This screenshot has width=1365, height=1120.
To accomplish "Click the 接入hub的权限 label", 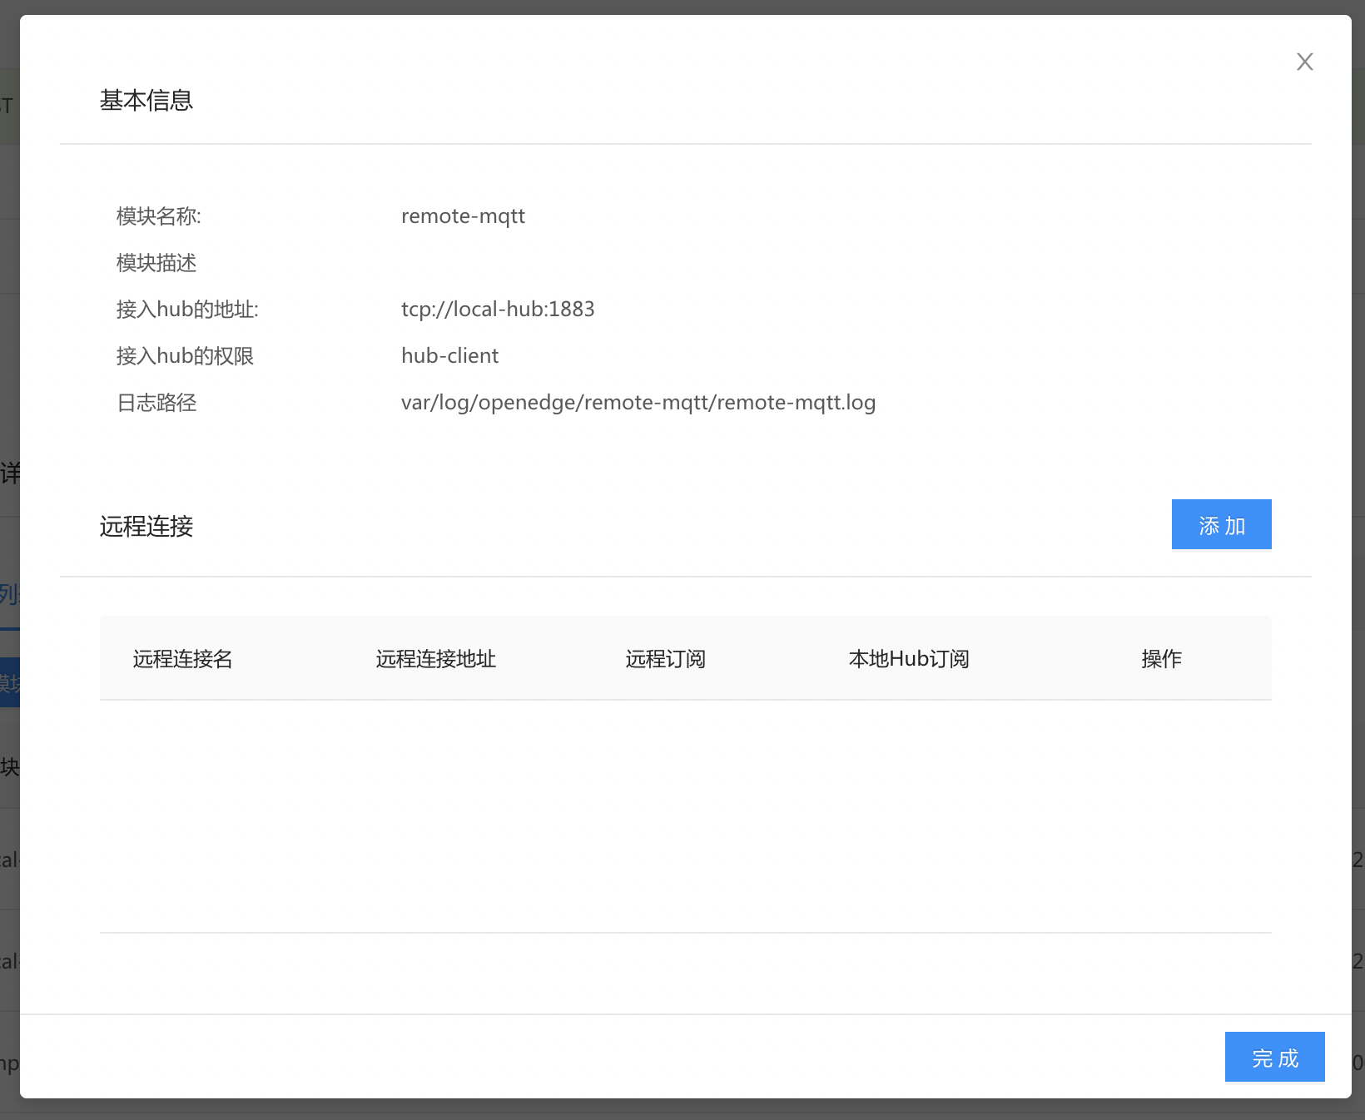I will point(185,356).
